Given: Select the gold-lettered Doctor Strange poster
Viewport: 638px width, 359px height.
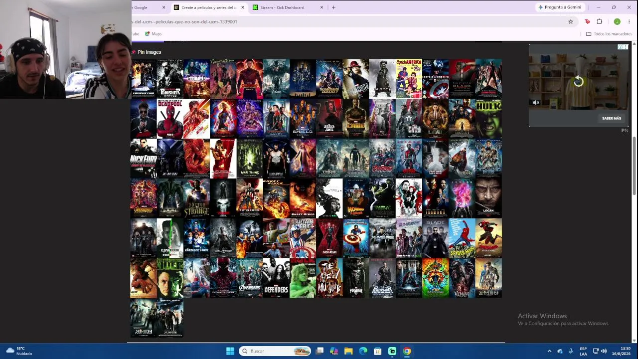Looking at the screenshot, I should pos(196,198).
